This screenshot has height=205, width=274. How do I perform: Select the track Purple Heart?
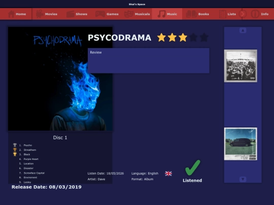(x=31, y=159)
